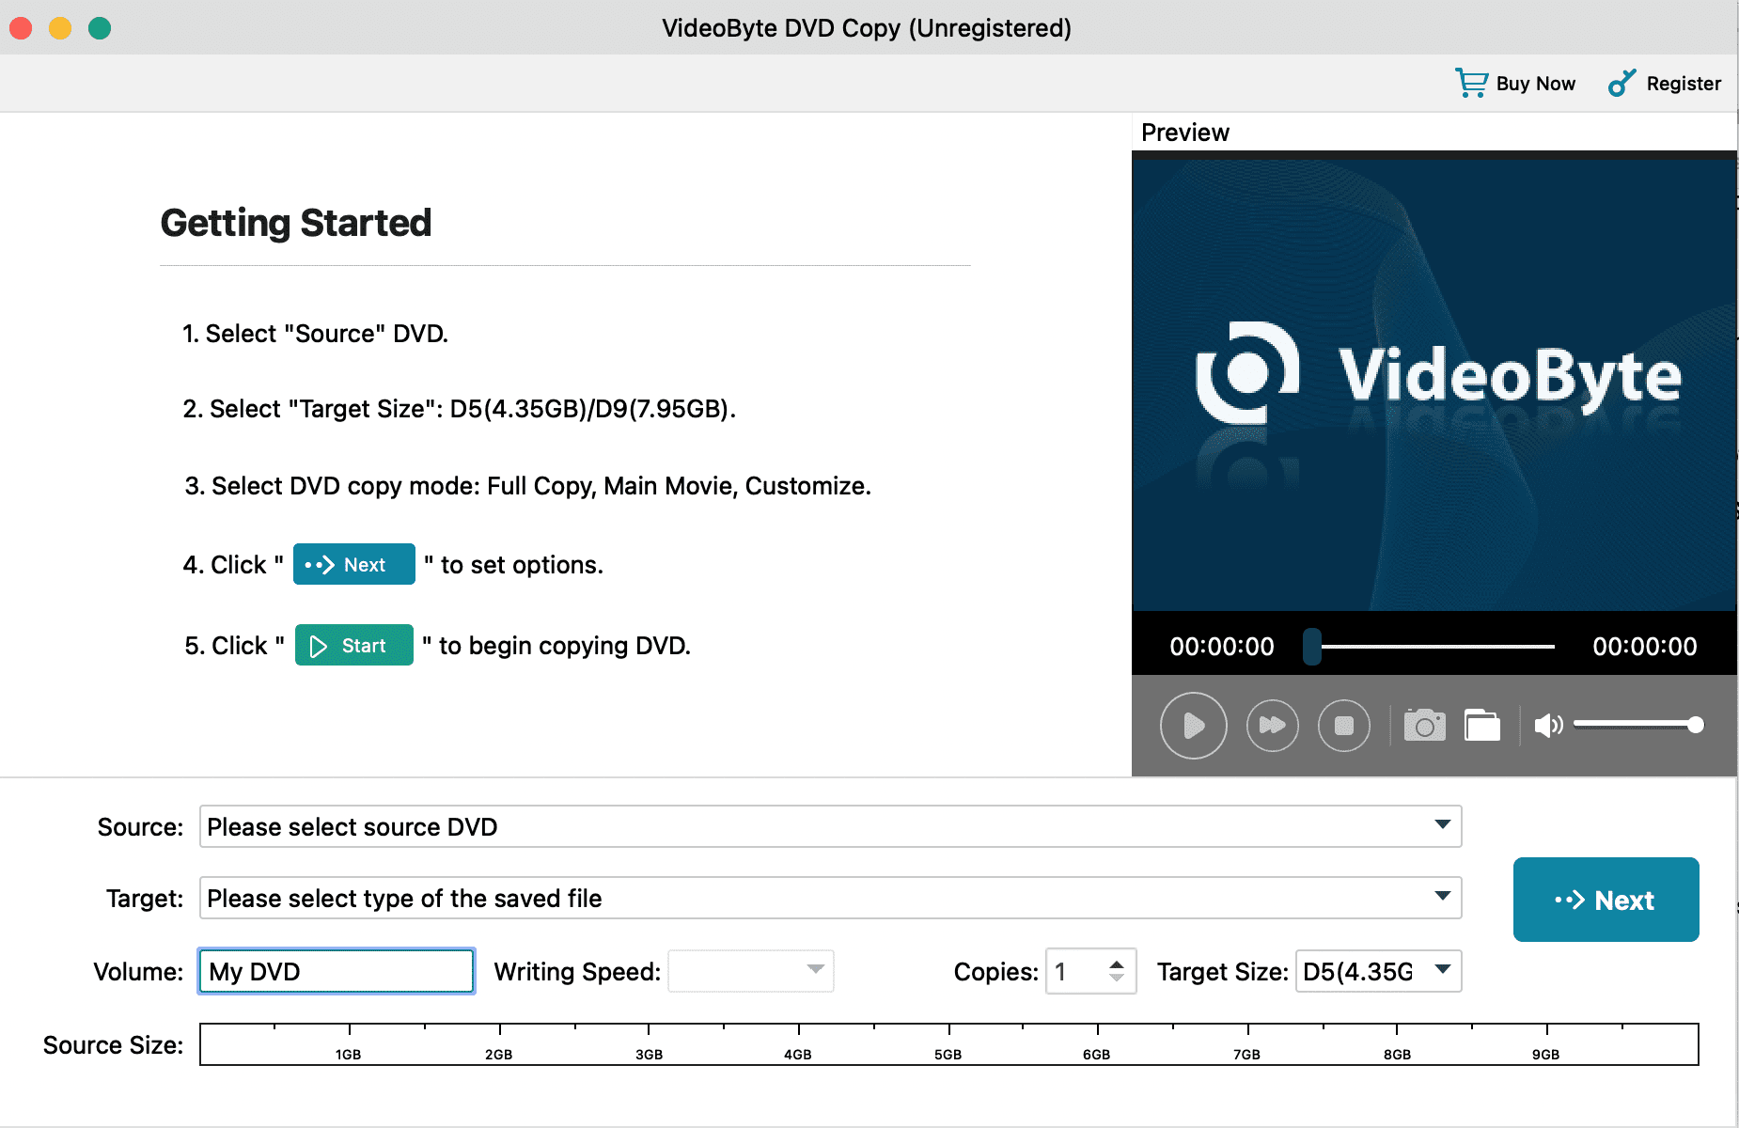
Task: Click into the Volume name field
Action: pos(336,971)
